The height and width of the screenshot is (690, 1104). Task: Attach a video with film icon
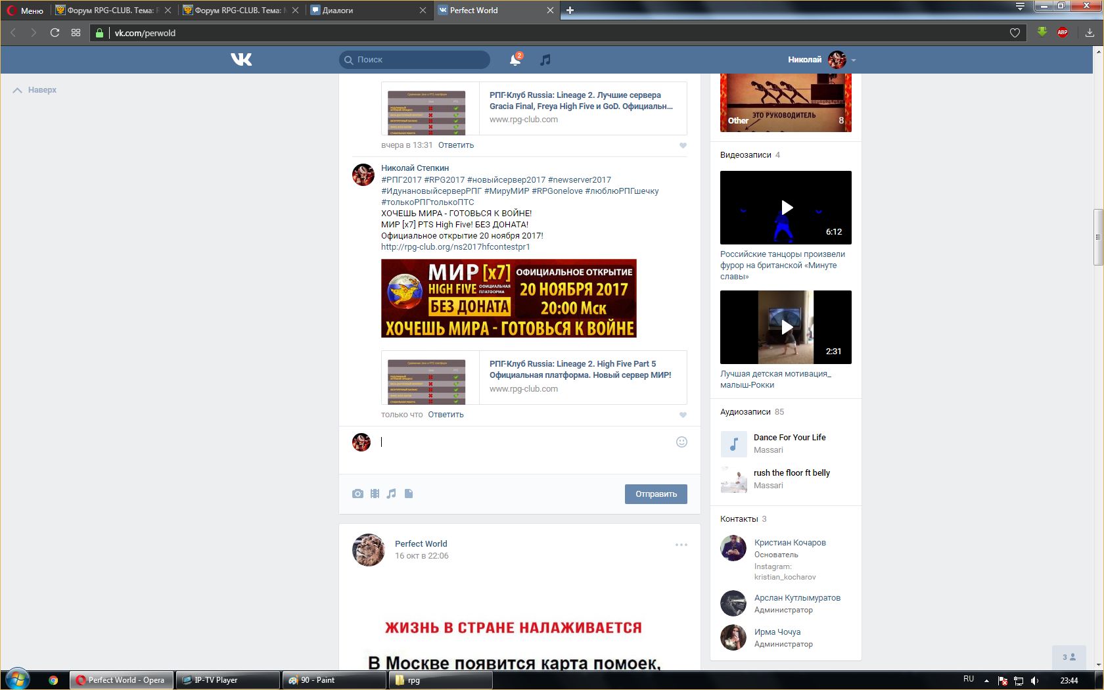(x=375, y=494)
